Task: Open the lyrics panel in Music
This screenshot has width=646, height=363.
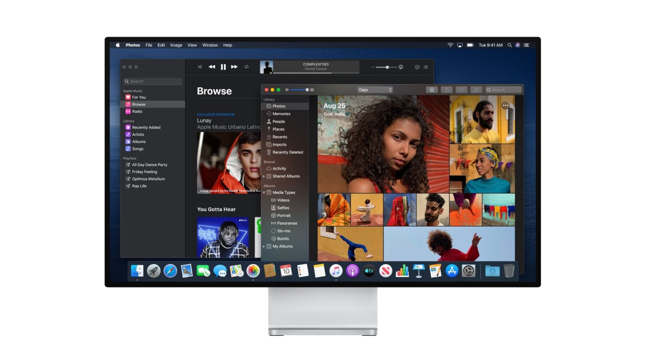Action: pos(417,67)
